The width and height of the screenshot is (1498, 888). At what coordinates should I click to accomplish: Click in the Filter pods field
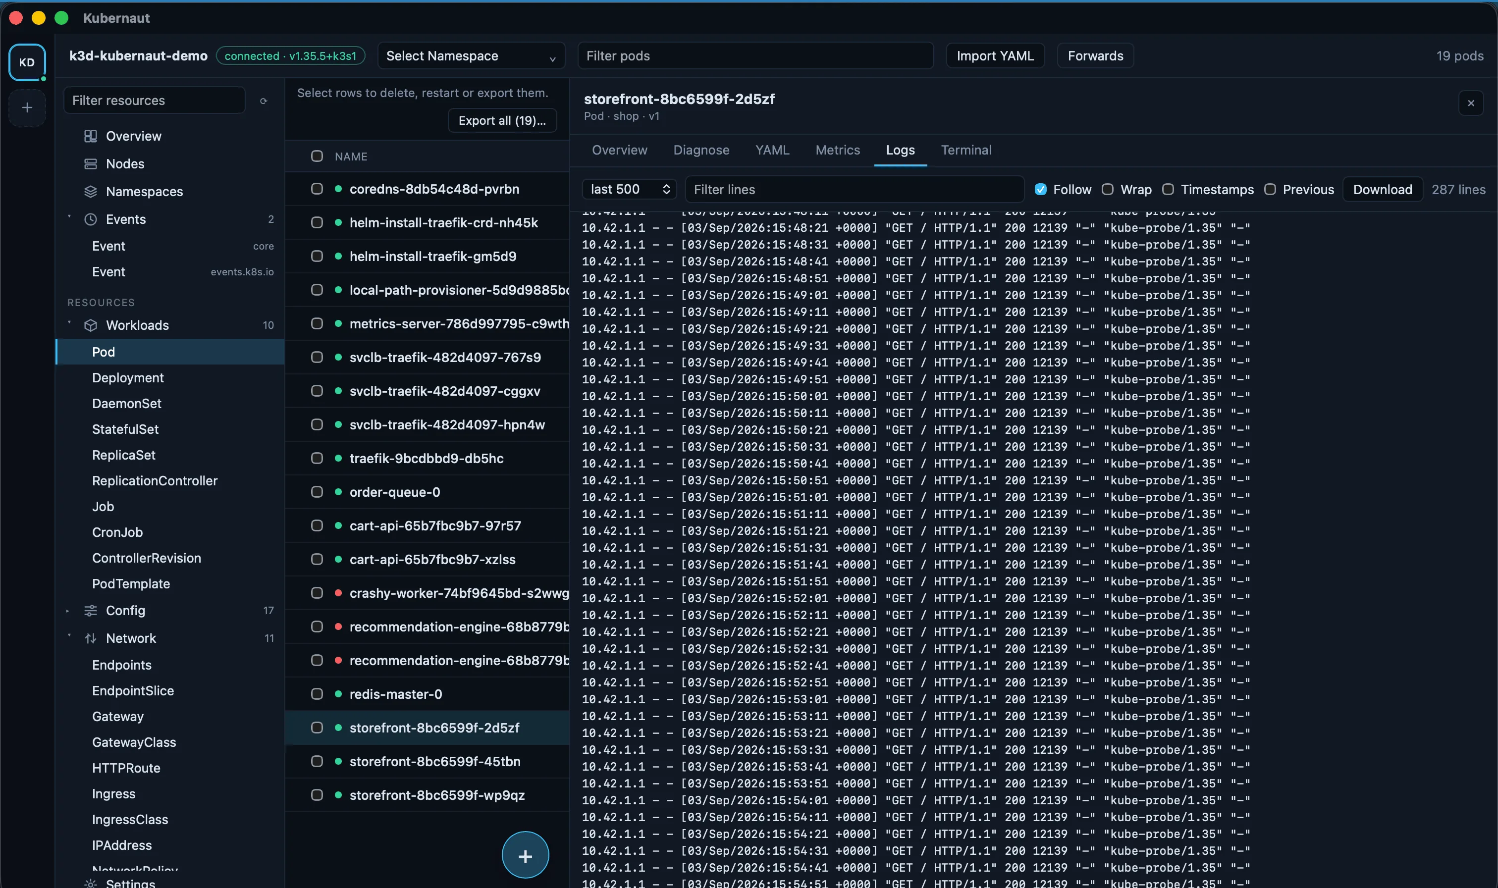(x=755, y=55)
